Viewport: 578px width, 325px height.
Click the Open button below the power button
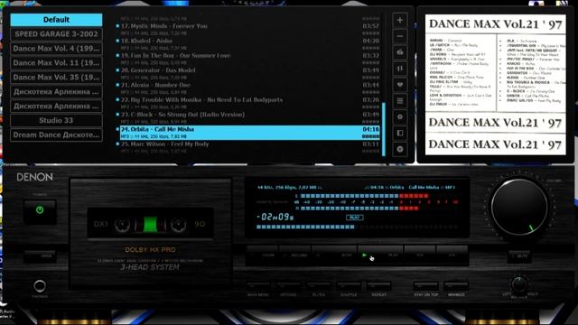40,255
